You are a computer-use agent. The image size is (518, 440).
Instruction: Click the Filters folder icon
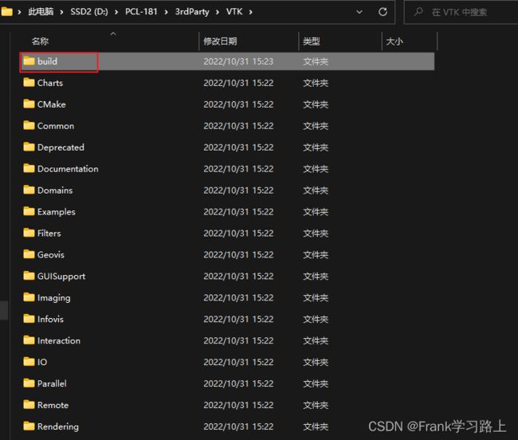tap(29, 233)
